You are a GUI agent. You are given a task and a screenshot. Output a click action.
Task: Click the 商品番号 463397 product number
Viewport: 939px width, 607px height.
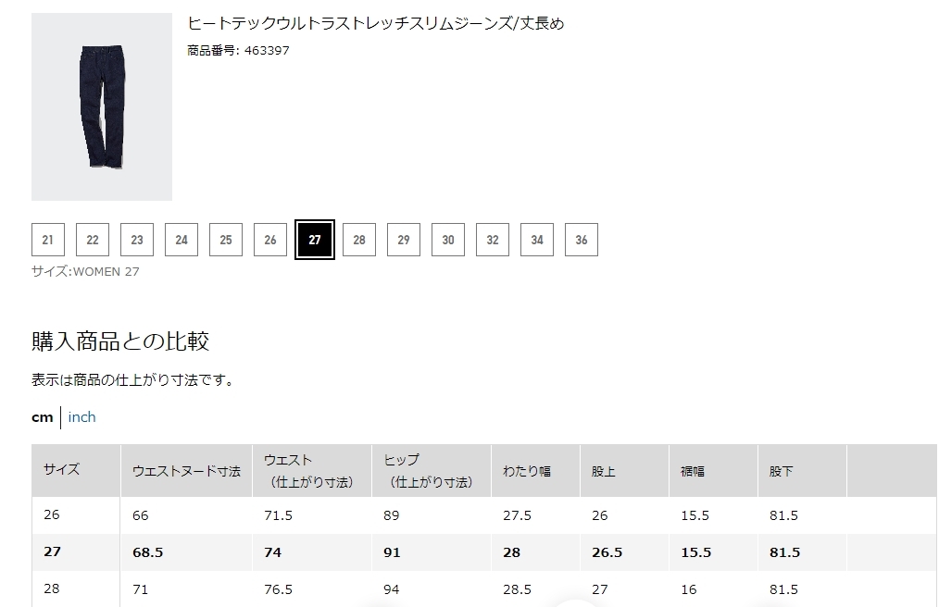pyautogui.click(x=237, y=51)
